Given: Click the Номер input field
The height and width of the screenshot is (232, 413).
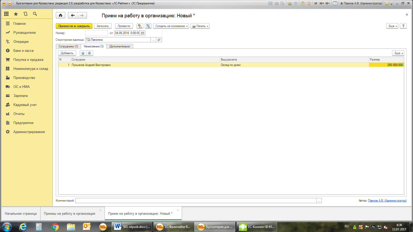Looking at the screenshot, I should coord(97,33).
